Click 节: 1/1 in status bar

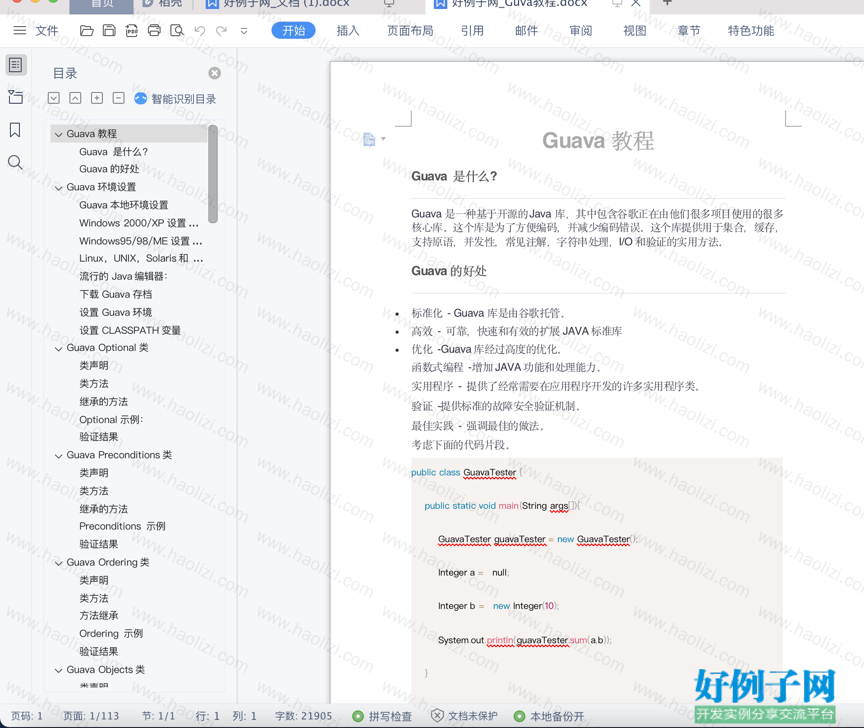coord(158,716)
